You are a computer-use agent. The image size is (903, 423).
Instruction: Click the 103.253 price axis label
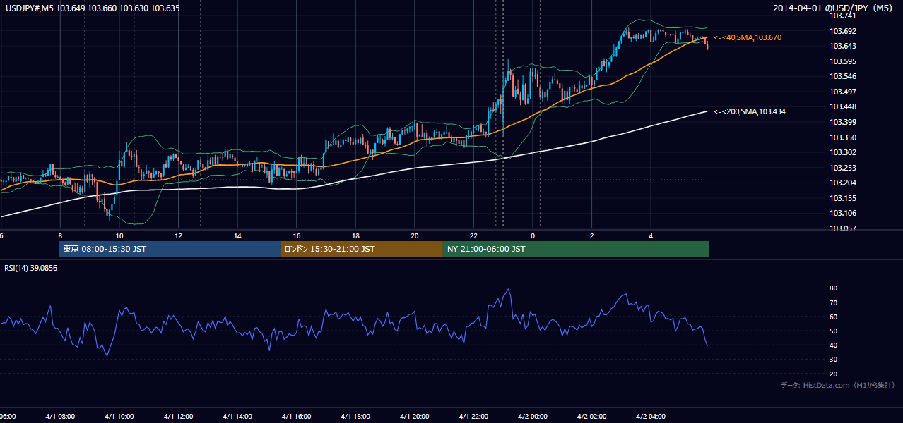[843, 168]
